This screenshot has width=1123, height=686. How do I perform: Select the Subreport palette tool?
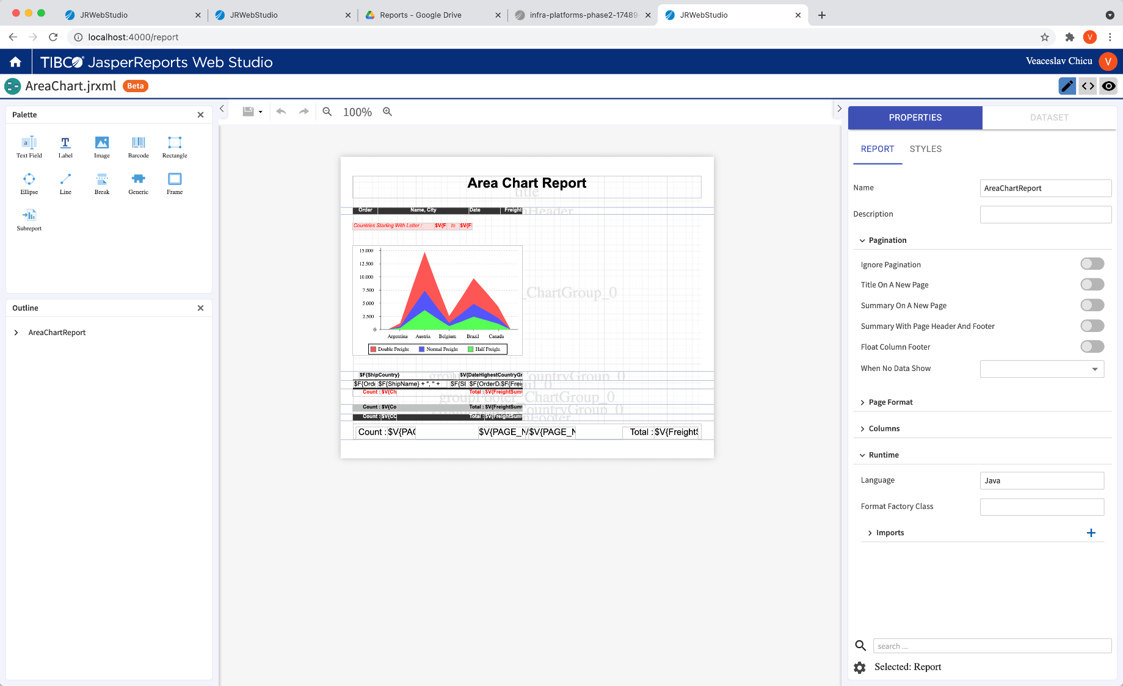pos(29,220)
